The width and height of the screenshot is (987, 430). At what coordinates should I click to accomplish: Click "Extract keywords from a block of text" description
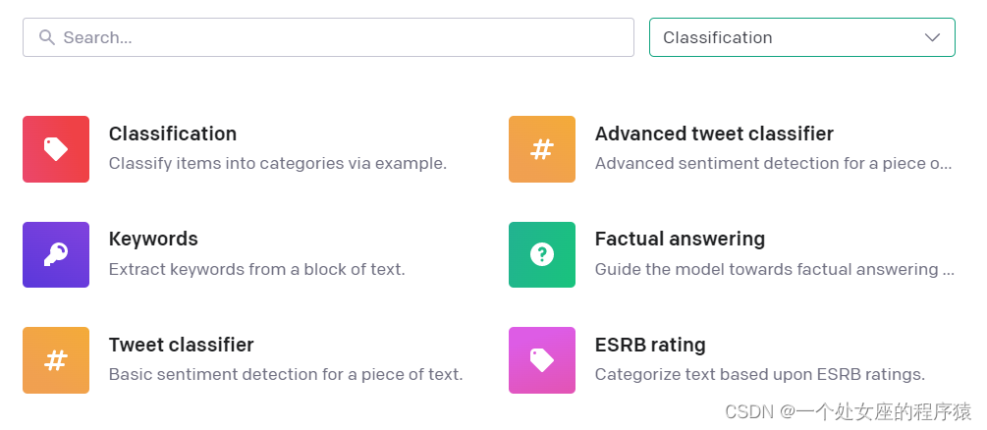[256, 269]
